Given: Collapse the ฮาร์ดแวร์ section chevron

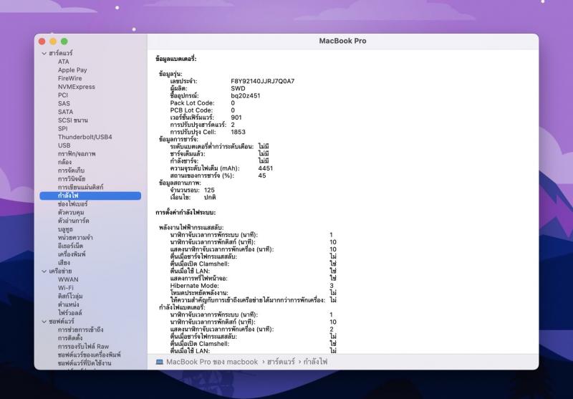Looking at the screenshot, I should click(x=44, y=53).
